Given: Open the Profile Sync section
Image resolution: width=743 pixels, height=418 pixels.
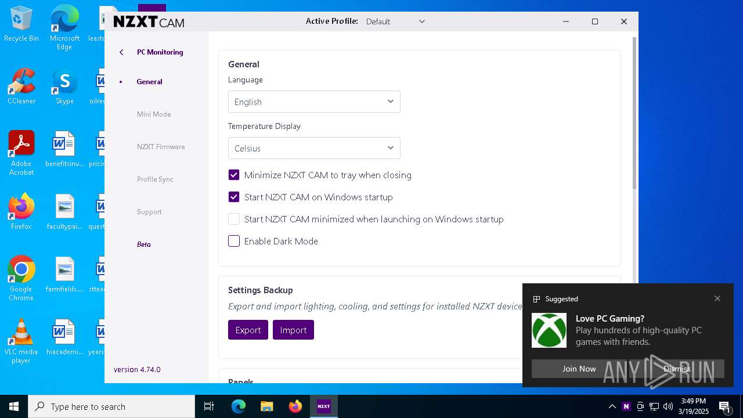Looking at the screenshot, I should (x=155, y=179).
